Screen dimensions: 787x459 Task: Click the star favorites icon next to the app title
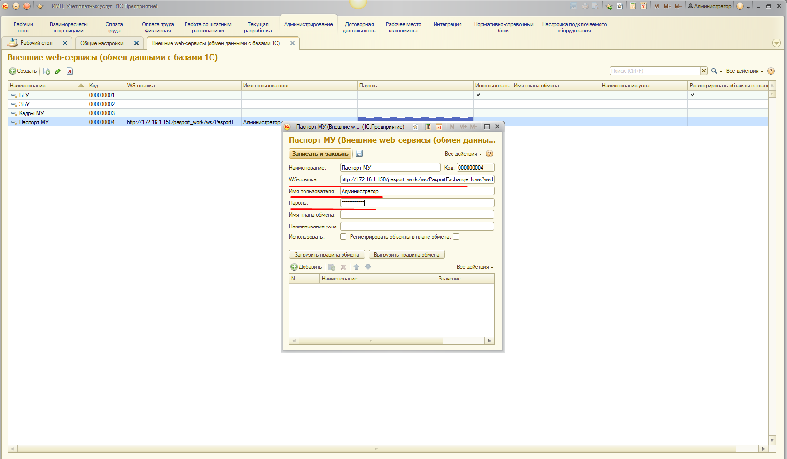[x=40, y=6]
